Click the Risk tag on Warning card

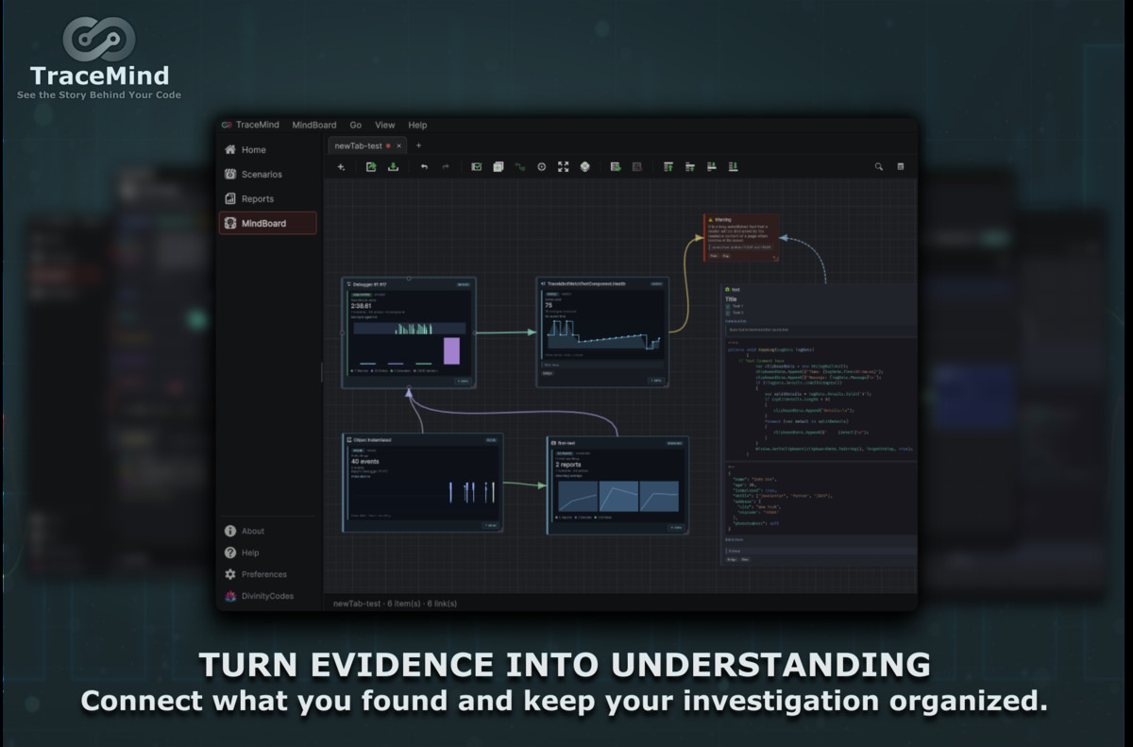coord(714,255)
